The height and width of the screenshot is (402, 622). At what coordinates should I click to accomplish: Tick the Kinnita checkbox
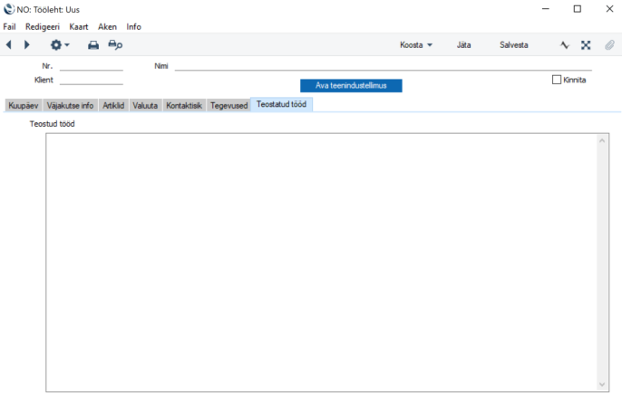(557, 80)
